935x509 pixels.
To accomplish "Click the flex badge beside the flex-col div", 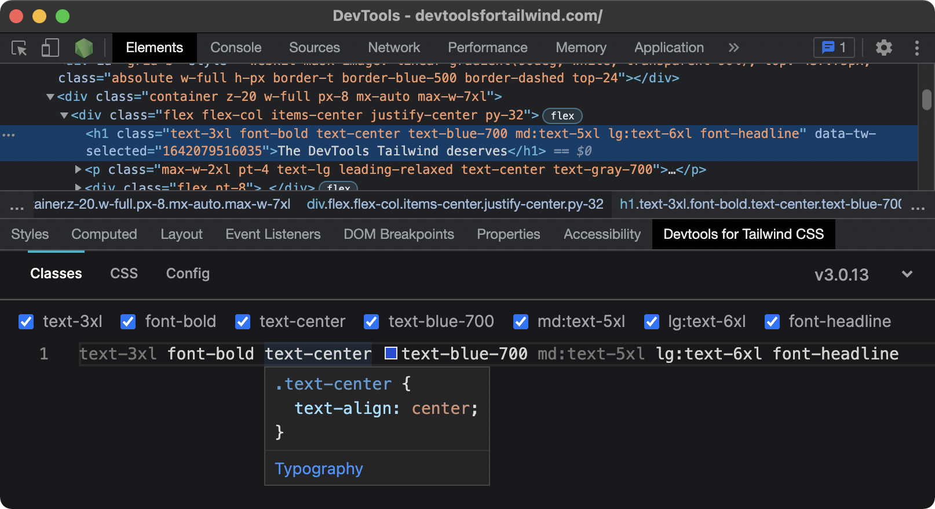I will [x=562, y=115].
